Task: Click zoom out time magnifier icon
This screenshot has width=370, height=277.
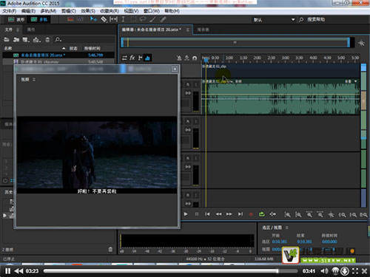Action: pyautogui.click(x=320, y=214)
